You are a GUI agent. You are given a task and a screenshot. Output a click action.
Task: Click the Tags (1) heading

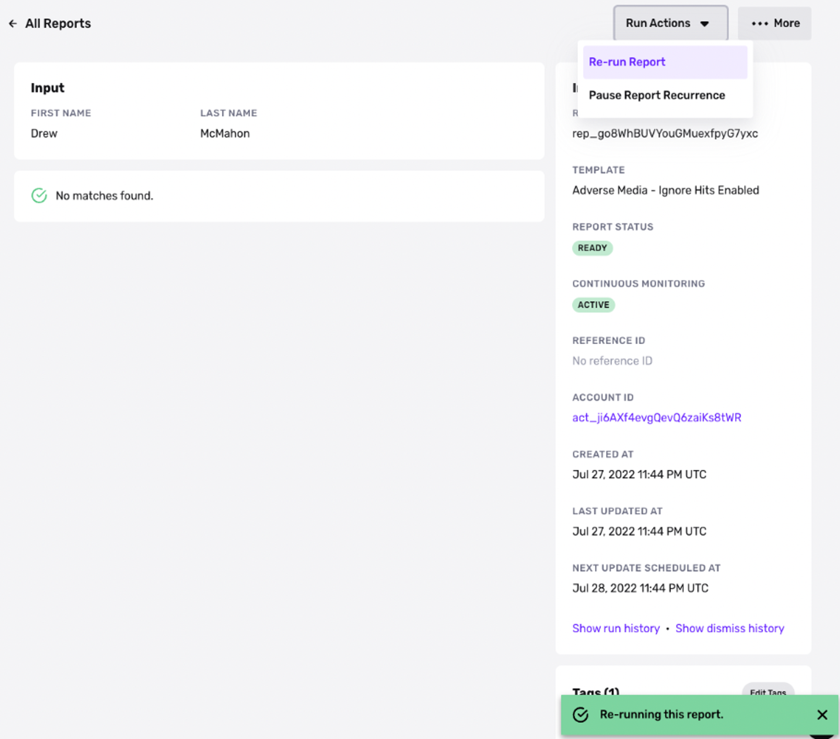pos(596,691)
